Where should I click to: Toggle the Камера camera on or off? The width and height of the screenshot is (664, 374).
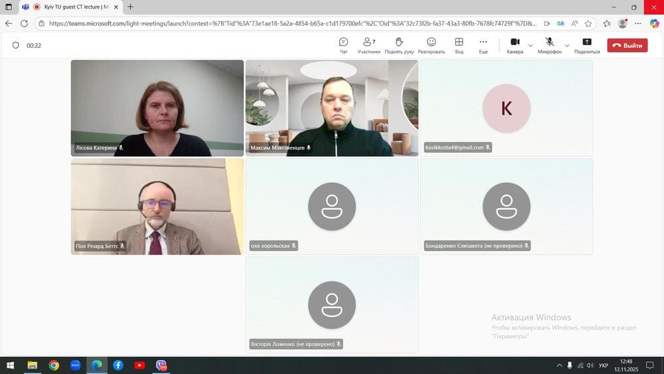coord(515,45)
